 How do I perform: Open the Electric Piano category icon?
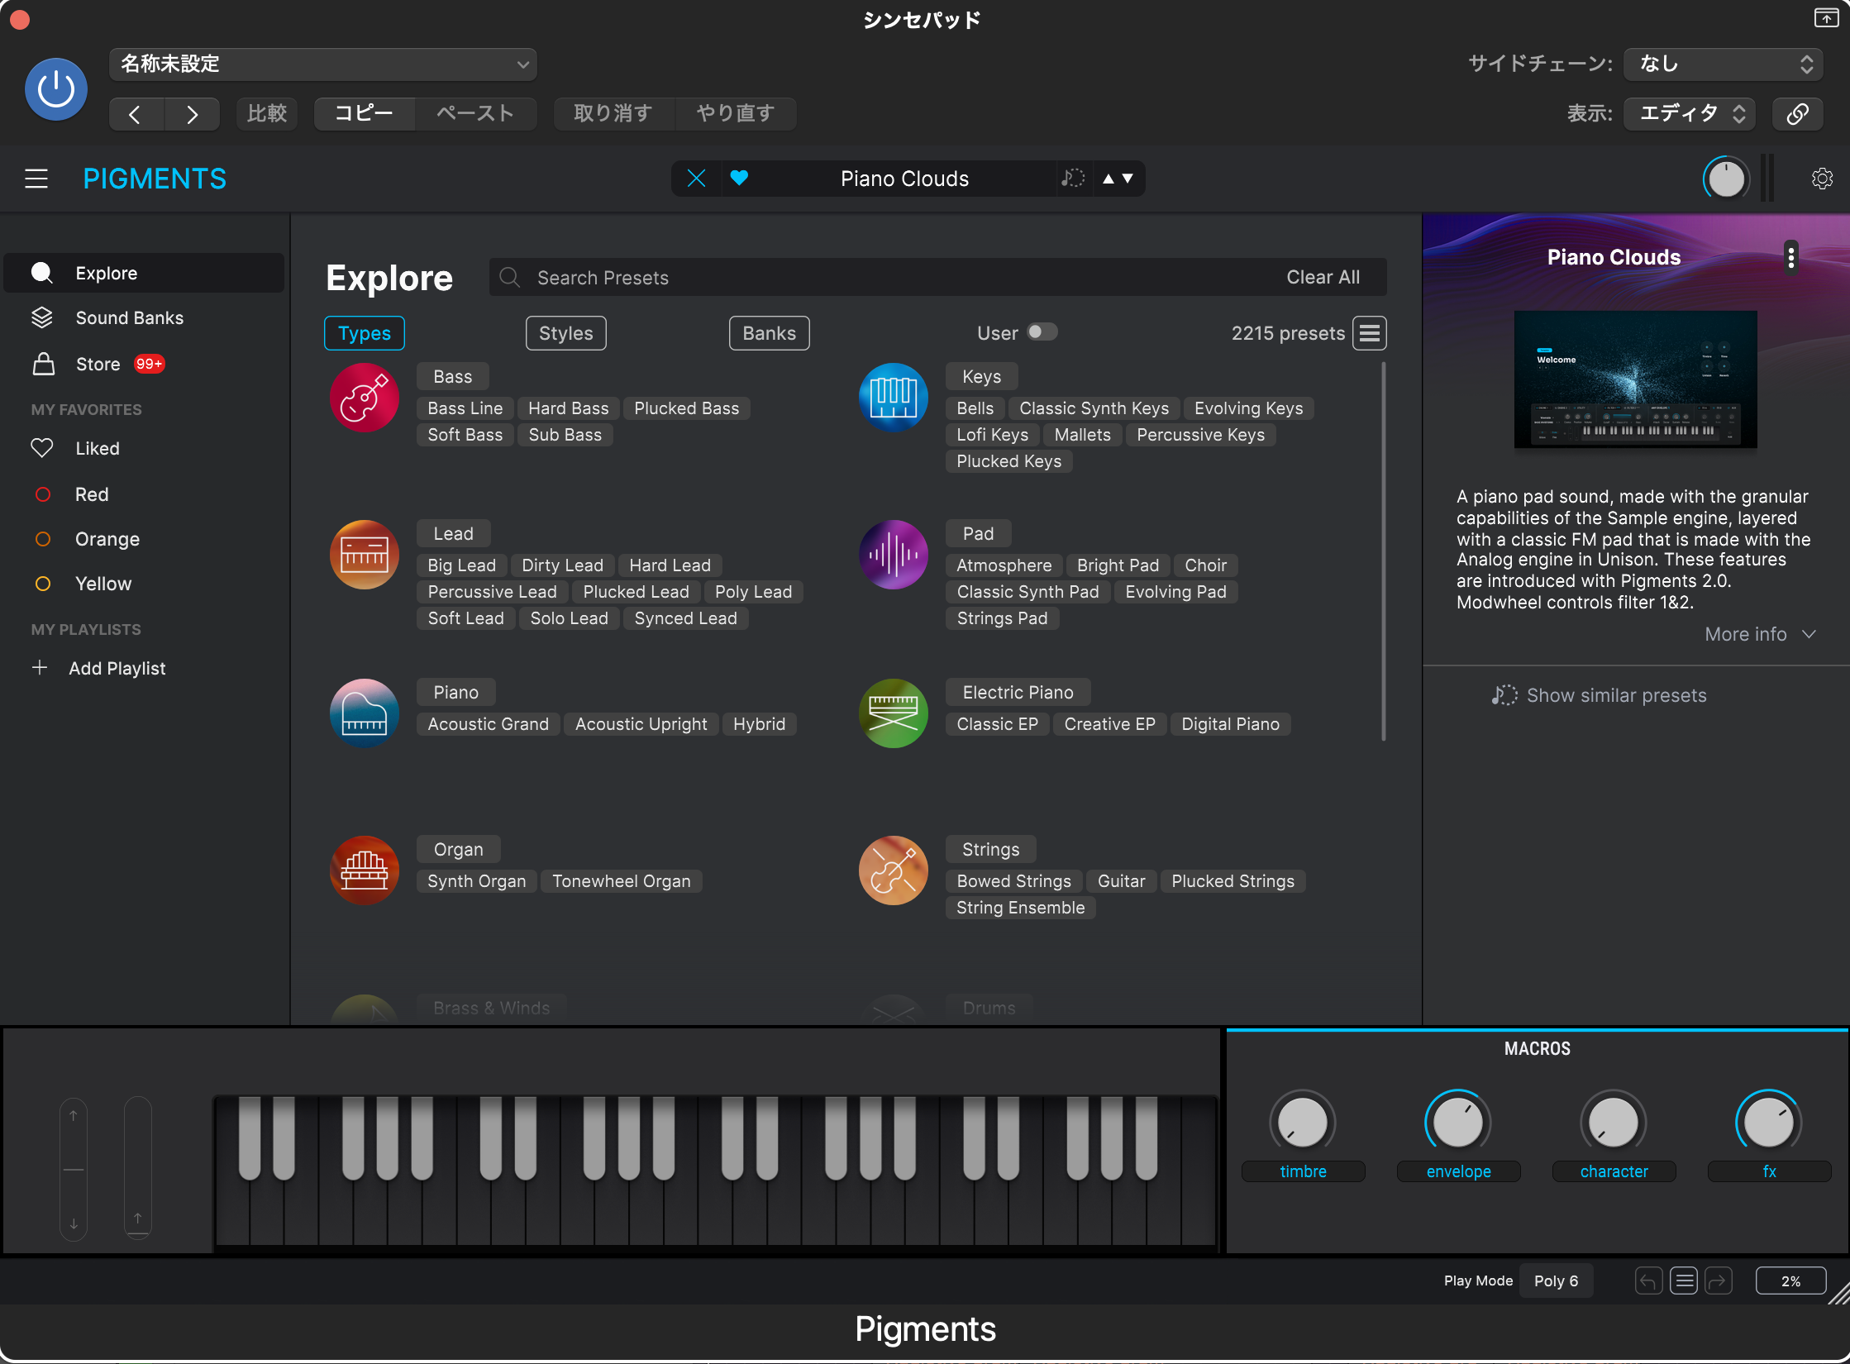point(893,713)
